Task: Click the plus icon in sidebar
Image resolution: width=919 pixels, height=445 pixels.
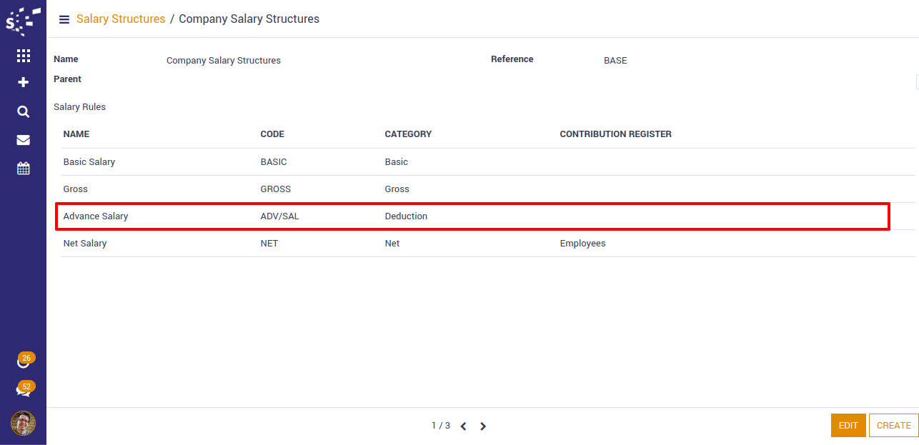Action: (x=23, y=83)
